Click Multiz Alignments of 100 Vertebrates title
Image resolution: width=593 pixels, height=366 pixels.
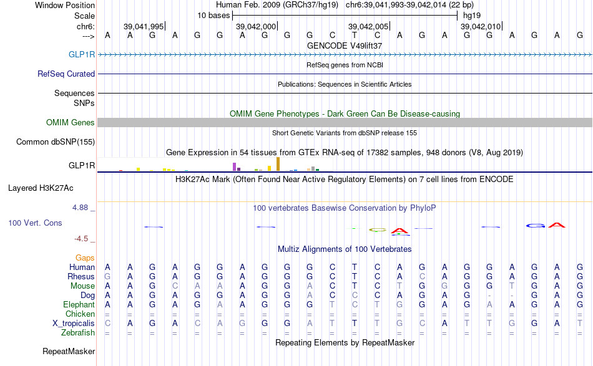click(345, 249)
